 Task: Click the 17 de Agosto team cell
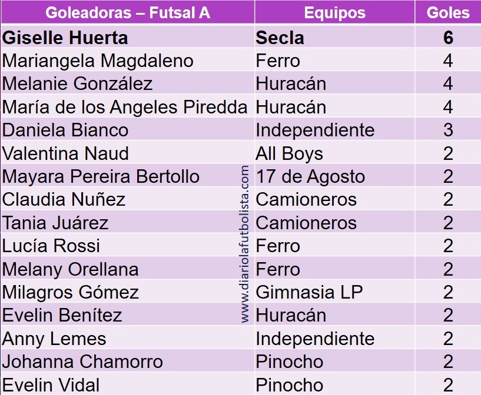310,176
